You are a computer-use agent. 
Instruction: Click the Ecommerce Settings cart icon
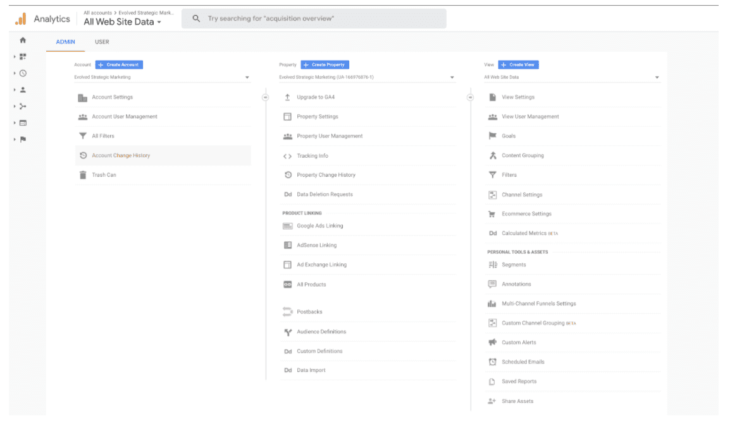pyautogui.click(x=492, y=214)
